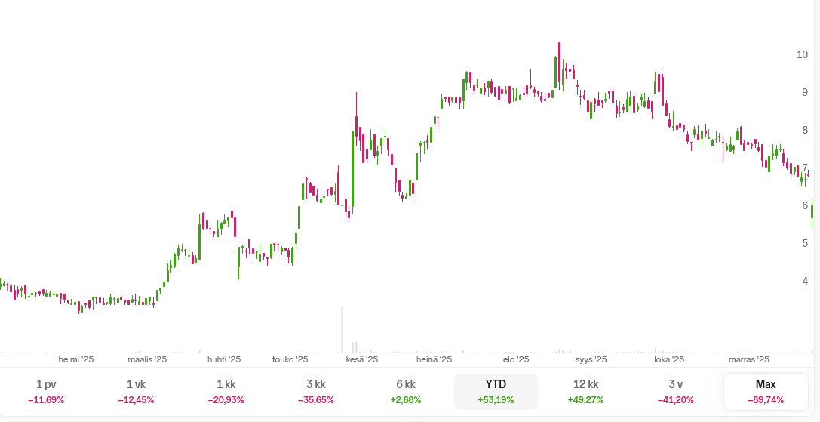The height and width of the screenshot is (422, 820).
Task: Select the 3 kk time range
Action: tap(315, 391)
